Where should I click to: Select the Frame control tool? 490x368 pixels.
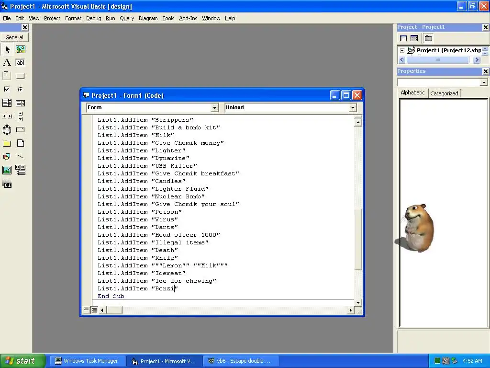pyautogui.click(x=7, y=76)
